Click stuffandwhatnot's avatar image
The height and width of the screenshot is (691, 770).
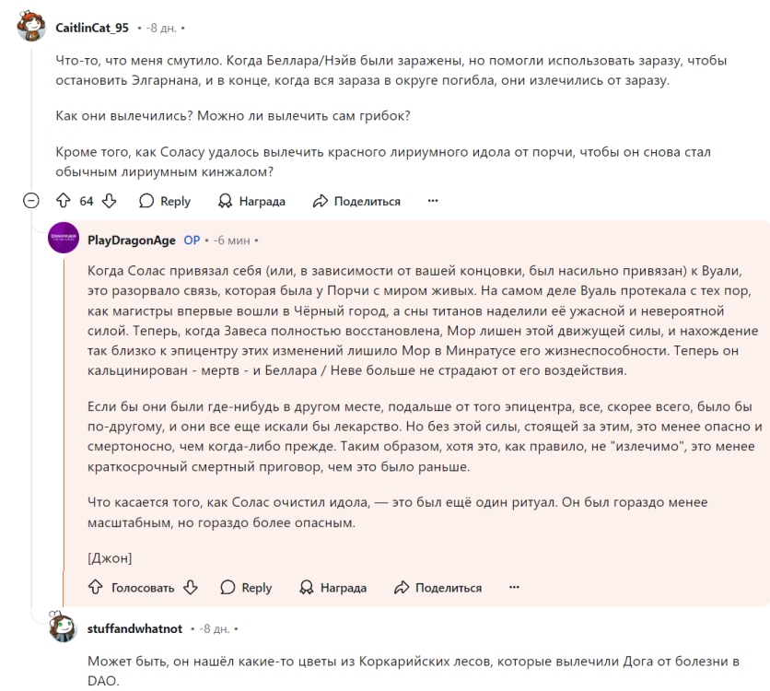click(x=63, y=627)
